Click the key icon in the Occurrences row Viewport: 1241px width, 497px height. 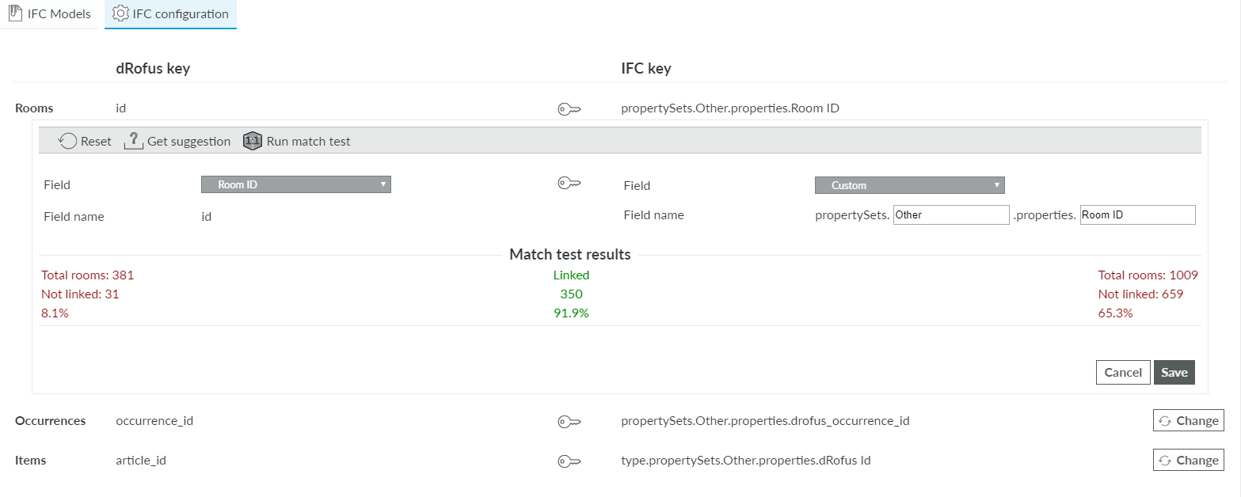[x=569, y=422]
